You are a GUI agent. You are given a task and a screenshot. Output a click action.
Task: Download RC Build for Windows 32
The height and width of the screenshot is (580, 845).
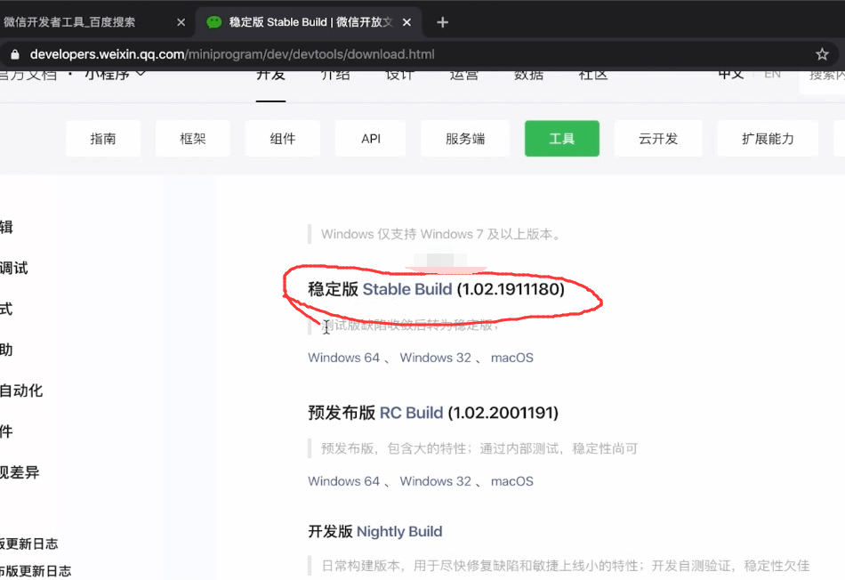pyautogui.click(x=436, y=481)
